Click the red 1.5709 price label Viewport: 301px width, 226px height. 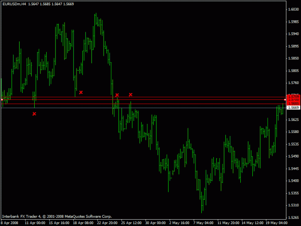pos(293,96)
